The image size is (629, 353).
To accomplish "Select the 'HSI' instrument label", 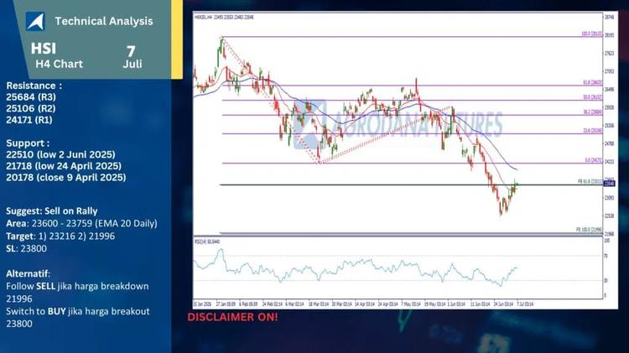I will [44, 49].
